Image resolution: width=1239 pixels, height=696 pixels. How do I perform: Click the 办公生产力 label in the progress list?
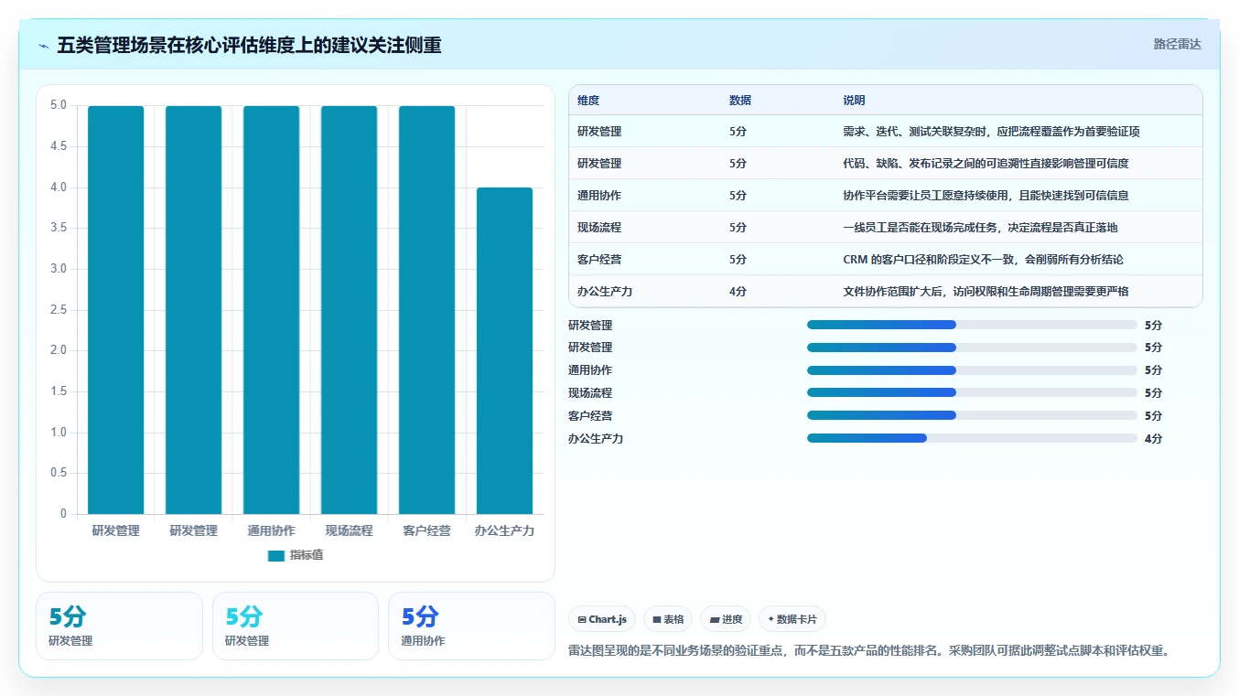(596, 439)
